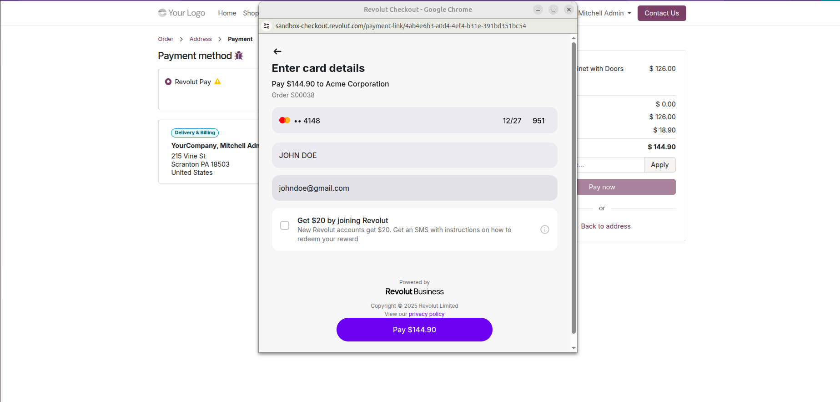Click the bug icon next to Payment method
The image size is (840, 402).
pyautogui.click(x=239, y=56)
